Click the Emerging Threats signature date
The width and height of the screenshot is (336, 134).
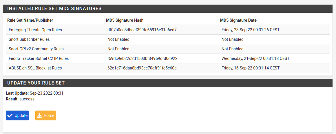pos(251,30)
